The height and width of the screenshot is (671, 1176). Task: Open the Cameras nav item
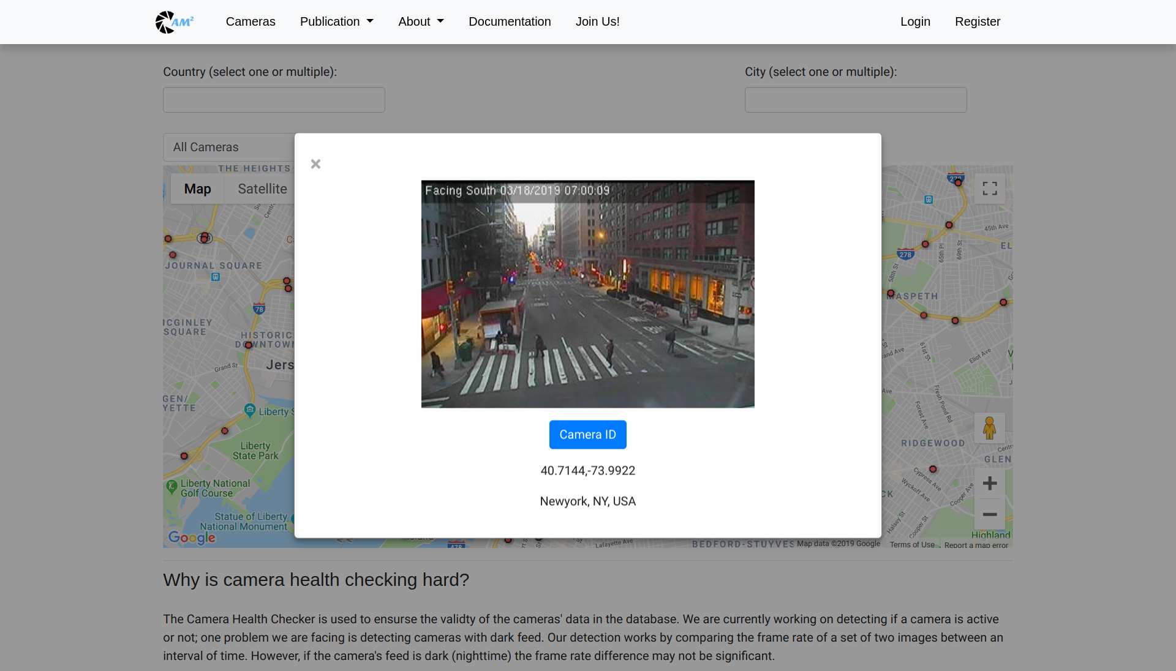[x=251, y=22]
